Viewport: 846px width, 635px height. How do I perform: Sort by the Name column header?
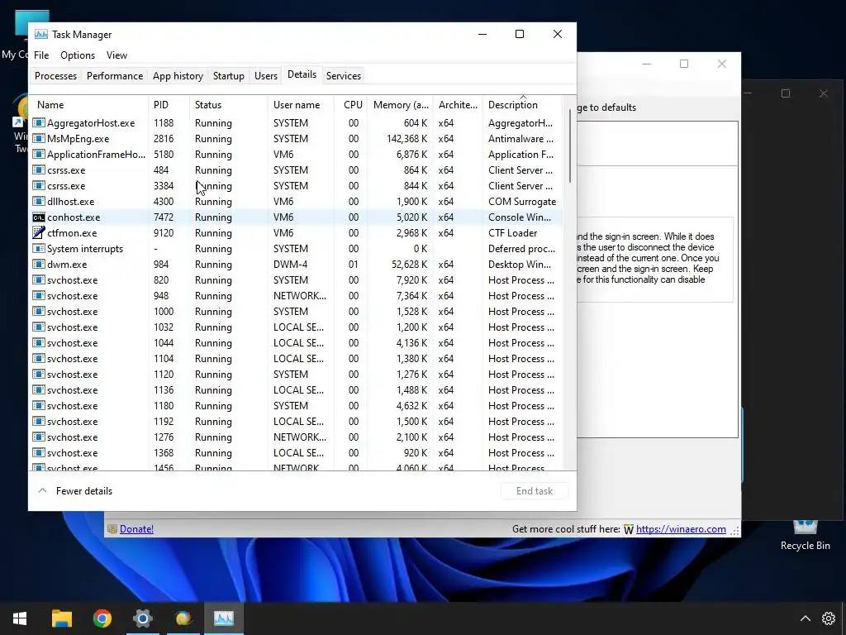click(89, 105)
